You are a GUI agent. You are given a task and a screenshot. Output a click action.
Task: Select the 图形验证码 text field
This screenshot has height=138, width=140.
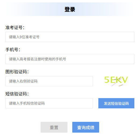tap(49, 81)
